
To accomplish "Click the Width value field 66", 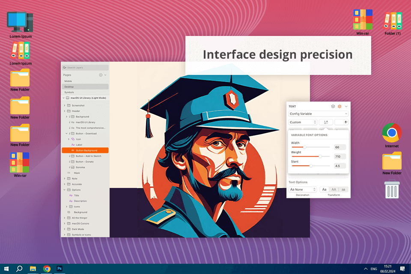I will click(x=340, y=147).
